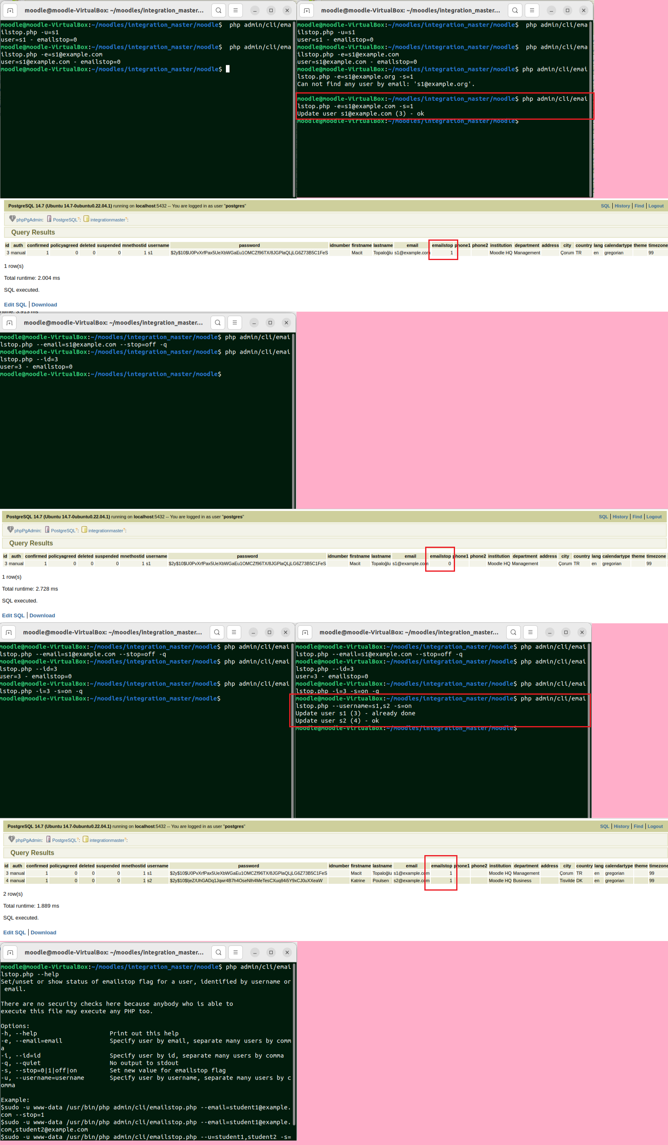668x1145 pixels.
Task: Click the 'Katrine' firstname cell
Action: pyautogui.click(x=357, y=881)
